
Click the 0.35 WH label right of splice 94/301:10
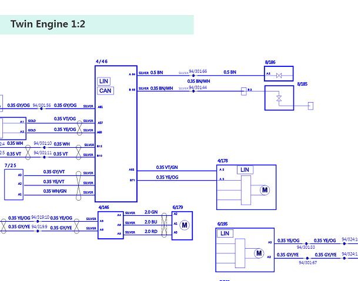click(62, 144)
